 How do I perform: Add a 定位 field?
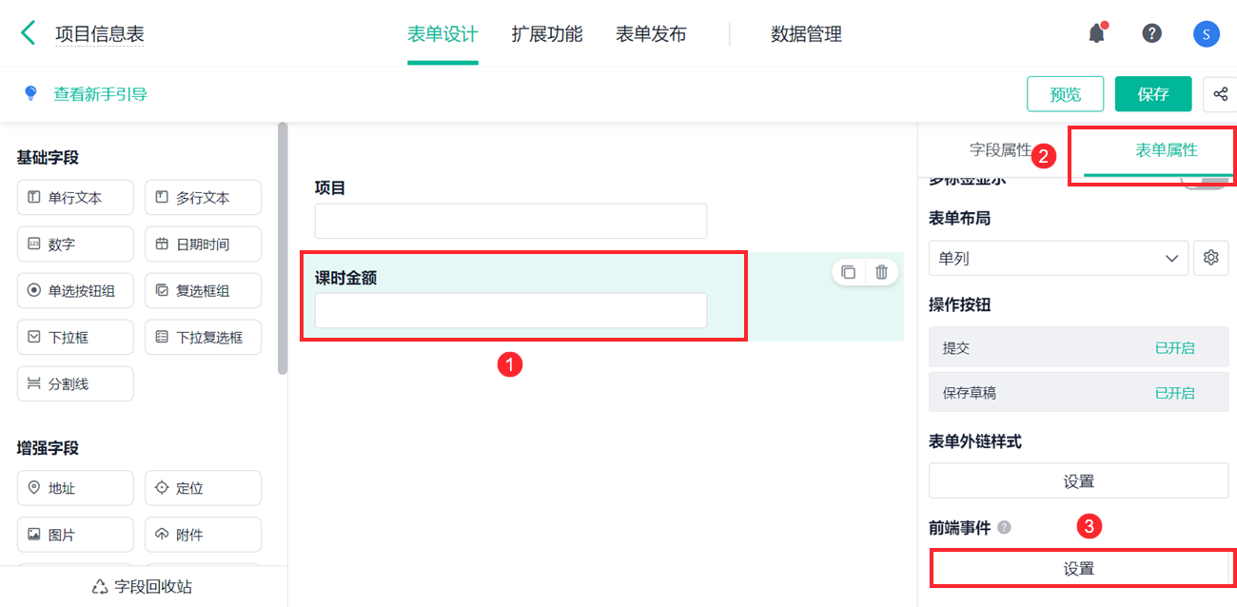(203, 488)
